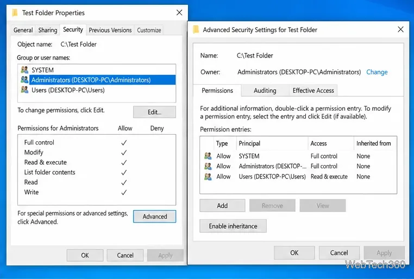
Task: Click Cancel in Advanced Security Settings
Action: (339, 252)
